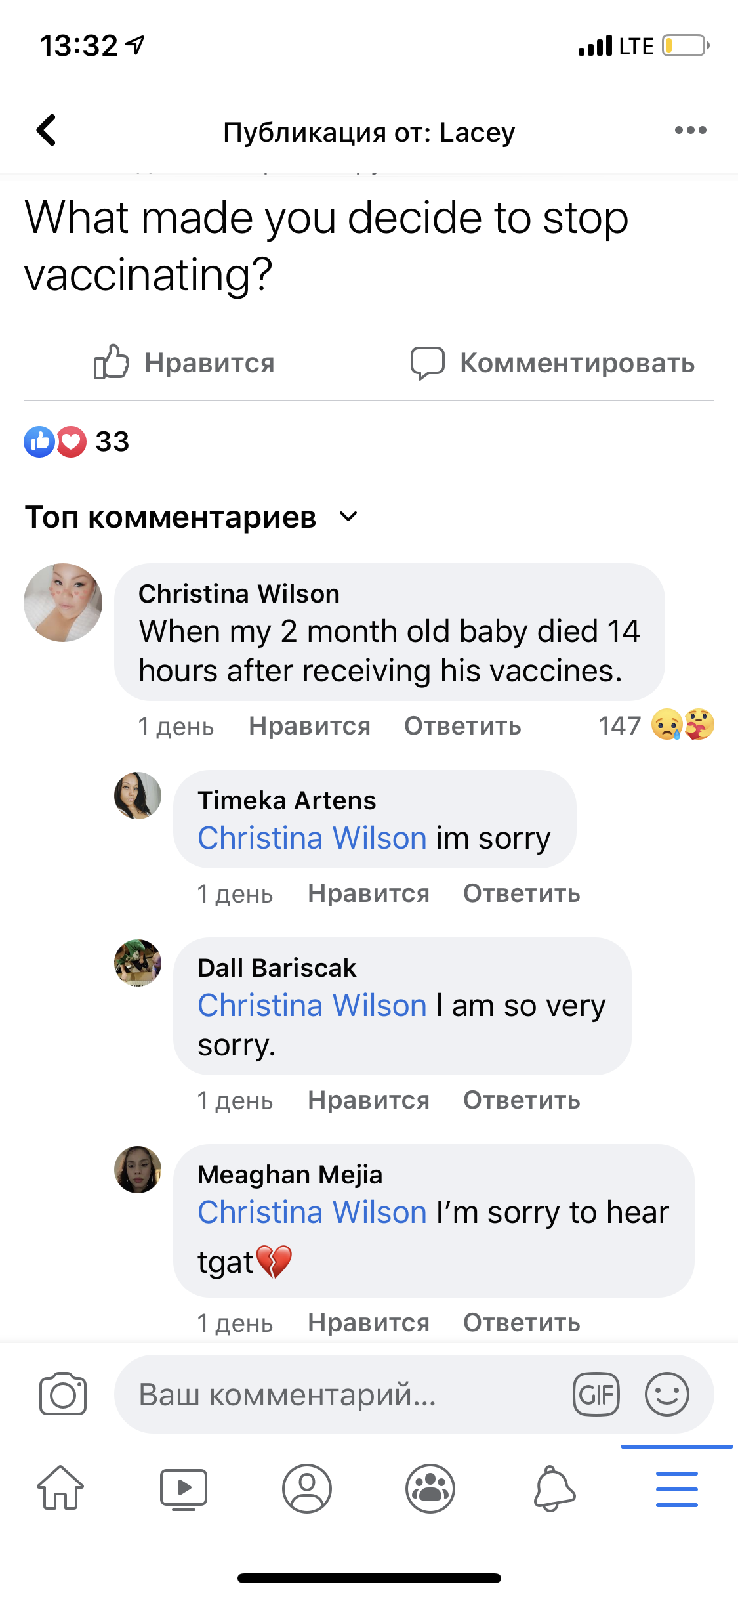This screenshot has height=1599, width=738.
Task: Open the Watch video tab
Action: click(184, 1488)
